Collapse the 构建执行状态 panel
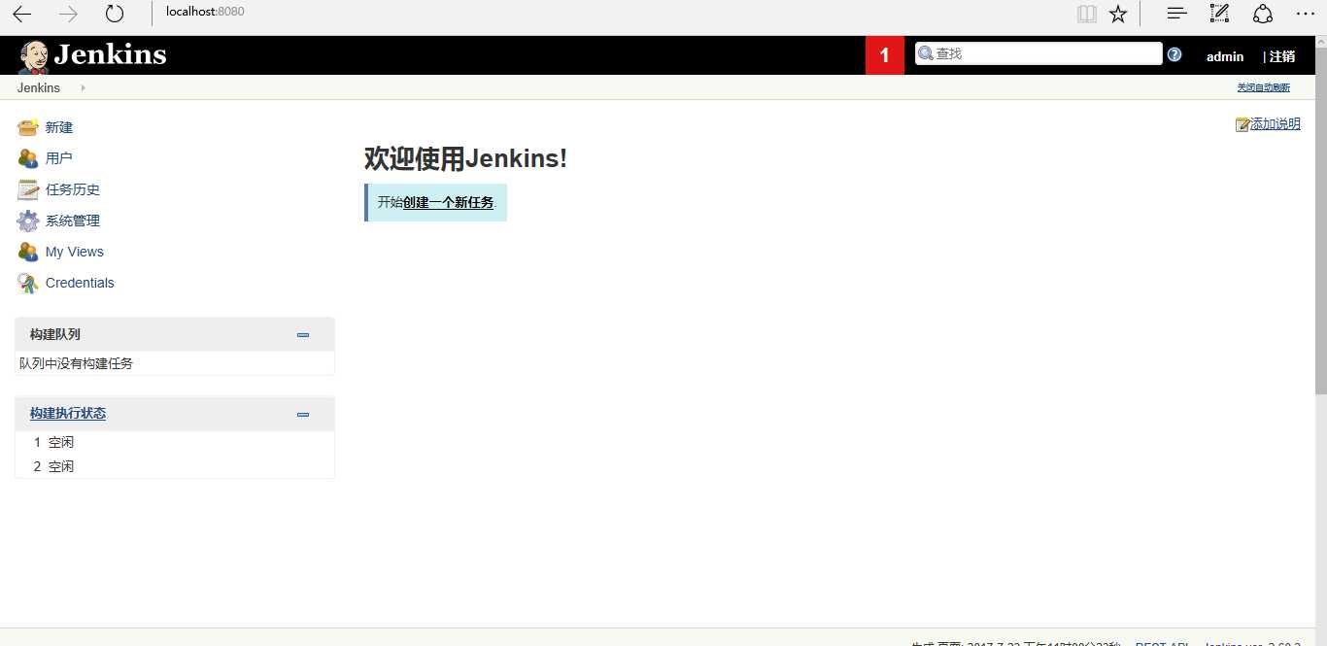 (303, 415)
